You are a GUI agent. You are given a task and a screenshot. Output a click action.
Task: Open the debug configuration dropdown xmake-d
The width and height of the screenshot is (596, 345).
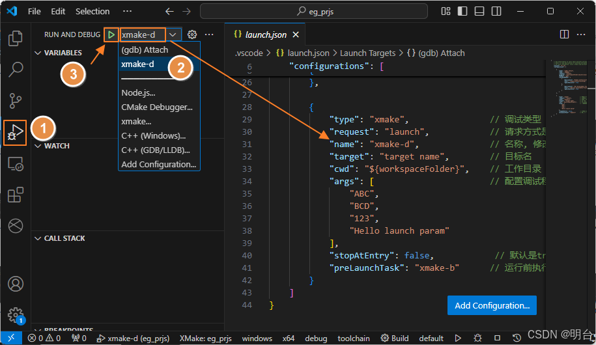click(x=150, y=34)
